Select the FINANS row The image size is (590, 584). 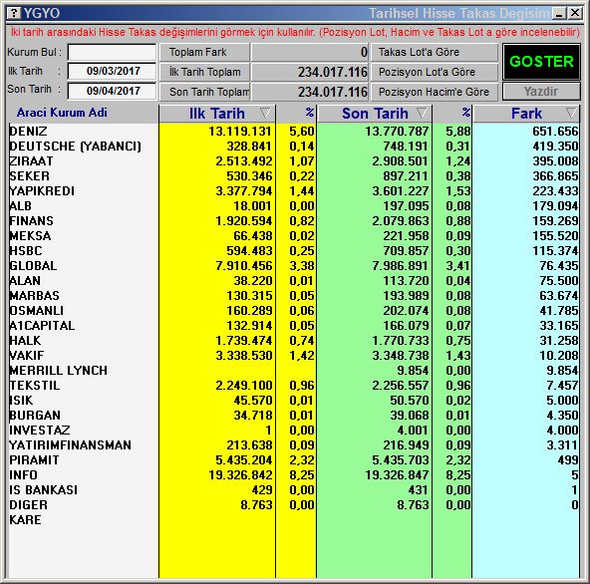pyautogui.click(x=293, y=221)
